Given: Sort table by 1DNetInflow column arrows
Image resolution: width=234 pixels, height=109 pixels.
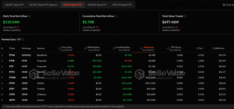Looking at the screenshot, I should click(101, 48).
